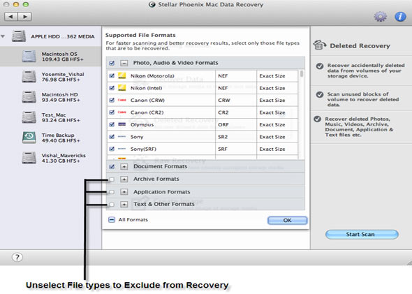The image size is (412, 294).
Task: Select Time Backup 49.40 GB volume
Action: [50, 138]
